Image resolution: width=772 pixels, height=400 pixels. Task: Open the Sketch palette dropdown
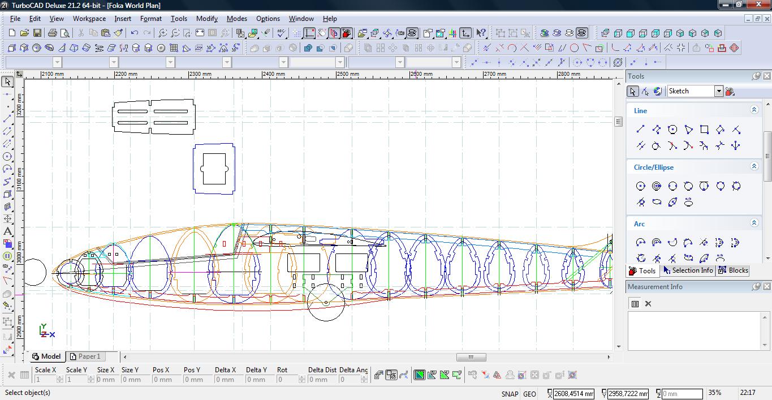pyautogui.click(x=718, y=91)
